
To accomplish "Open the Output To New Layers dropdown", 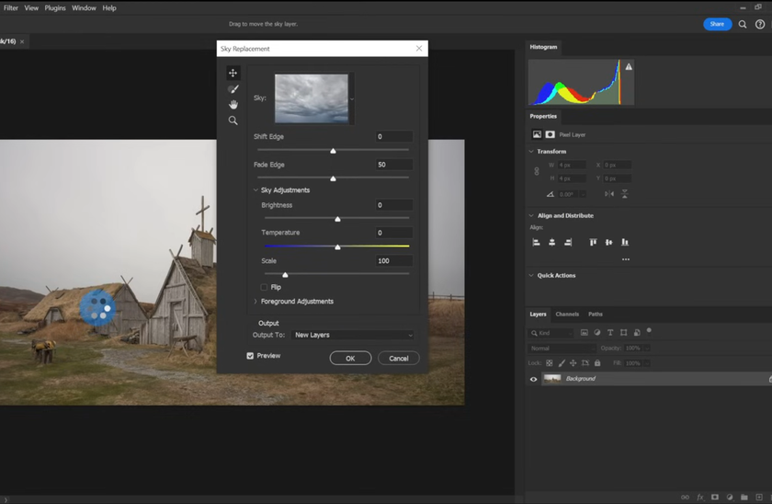I will 353,335.
